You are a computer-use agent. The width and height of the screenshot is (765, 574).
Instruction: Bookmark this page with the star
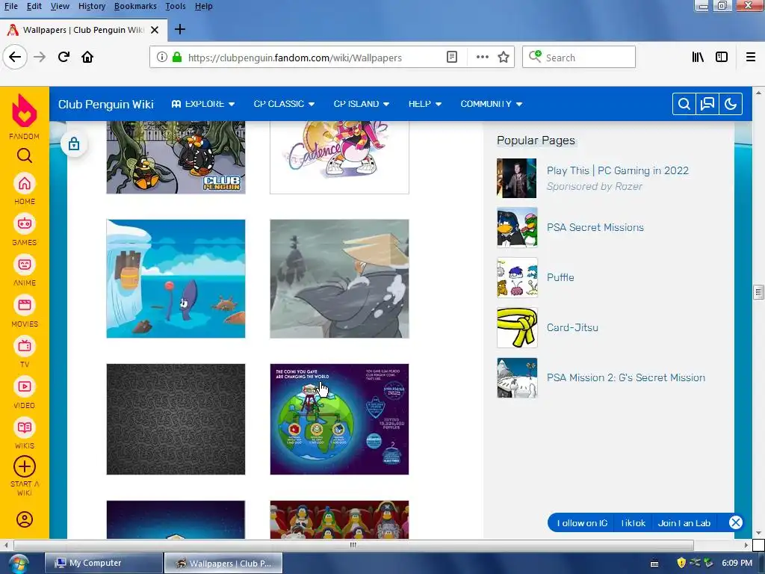click(504, 57)
